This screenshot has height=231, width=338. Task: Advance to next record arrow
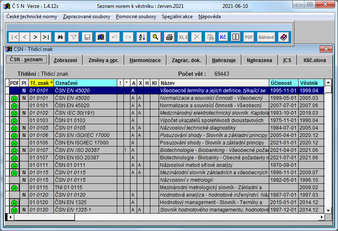coord(36,37)
